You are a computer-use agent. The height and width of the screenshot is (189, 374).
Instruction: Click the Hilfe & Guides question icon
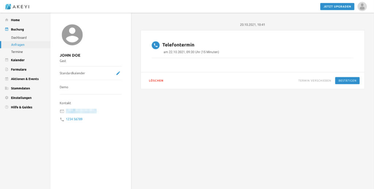(x=7, y=107)
